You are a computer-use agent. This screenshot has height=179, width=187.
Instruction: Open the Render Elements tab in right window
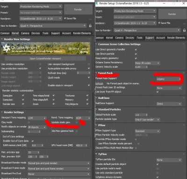point(176,38)
